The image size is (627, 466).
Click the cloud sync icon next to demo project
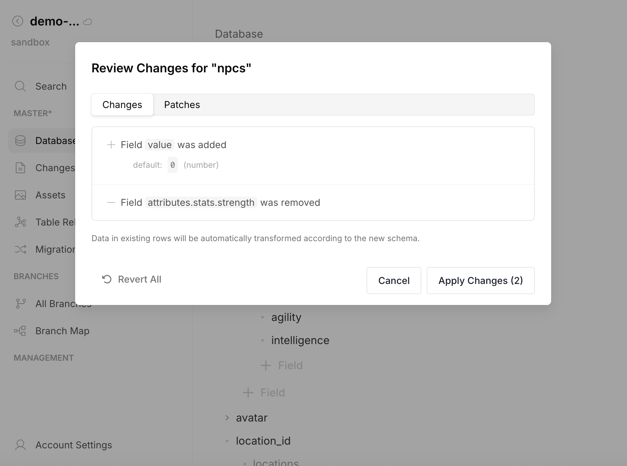point(87,22)
